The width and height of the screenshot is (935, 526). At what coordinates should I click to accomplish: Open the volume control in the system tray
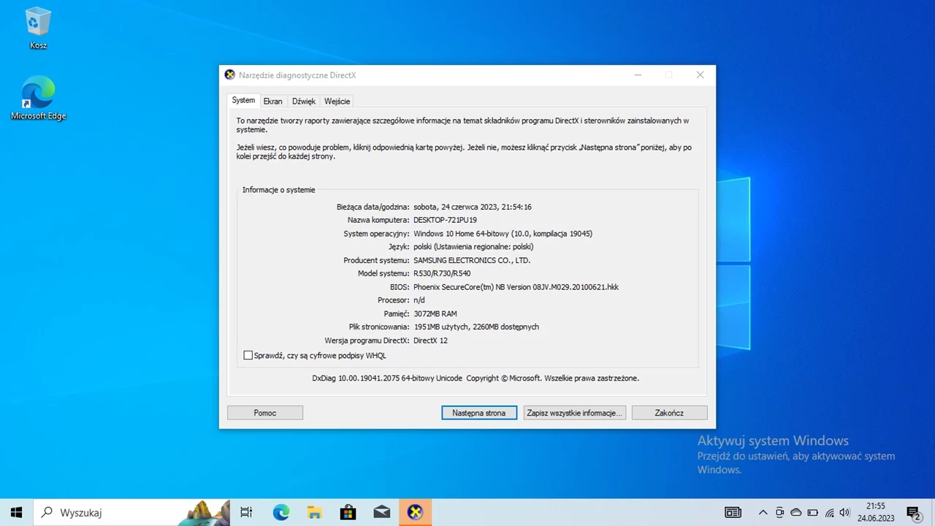845,512
